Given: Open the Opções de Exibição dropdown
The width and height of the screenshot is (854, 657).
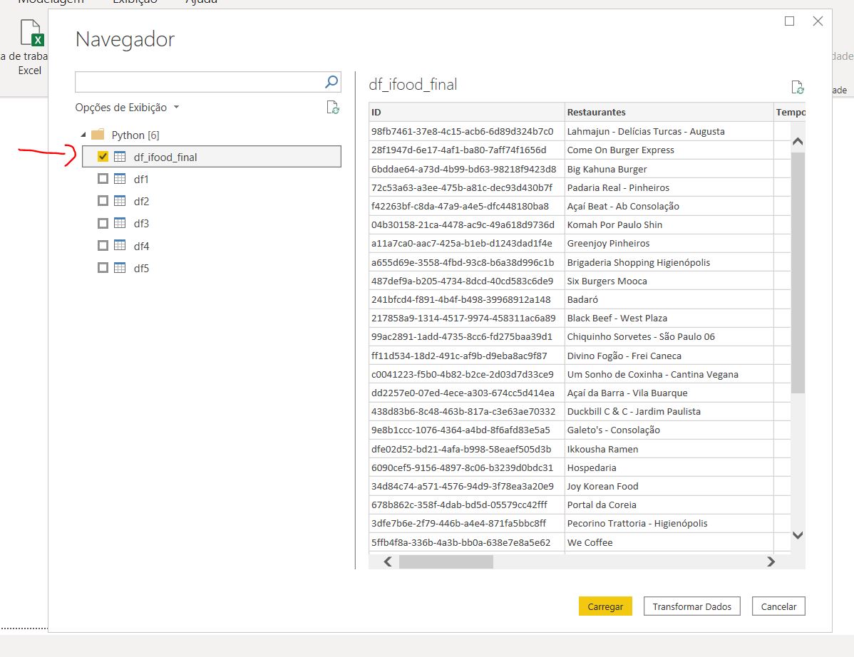Looking at the screenshot, I should coord(128,107).
